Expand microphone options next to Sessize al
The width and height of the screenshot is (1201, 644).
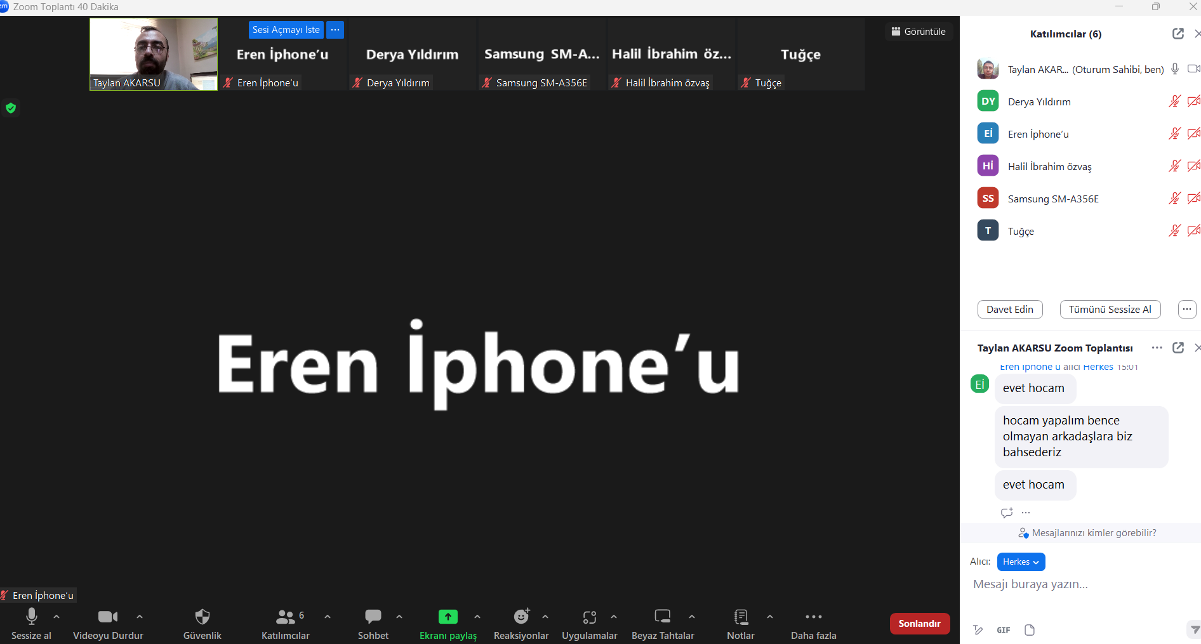click(56, 616)
